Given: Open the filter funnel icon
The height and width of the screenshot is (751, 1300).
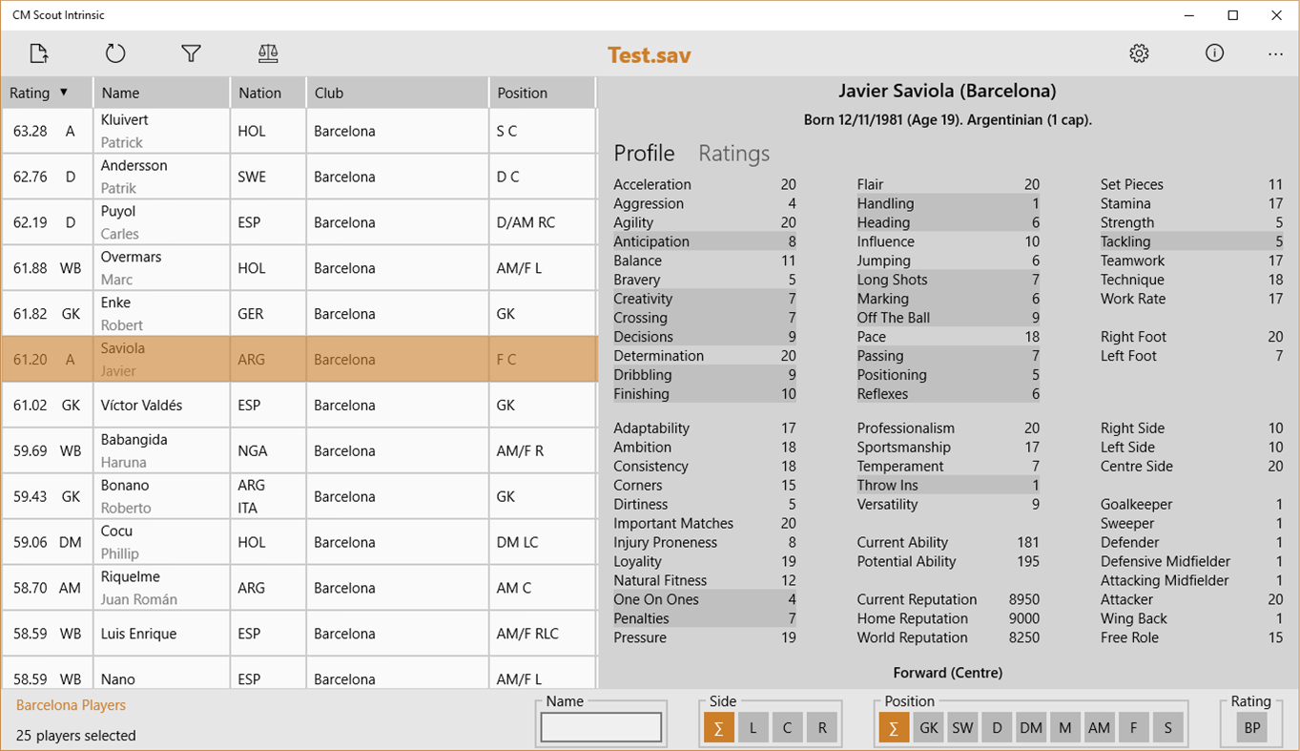Looking at the screenshot, I should click(191, 53).
